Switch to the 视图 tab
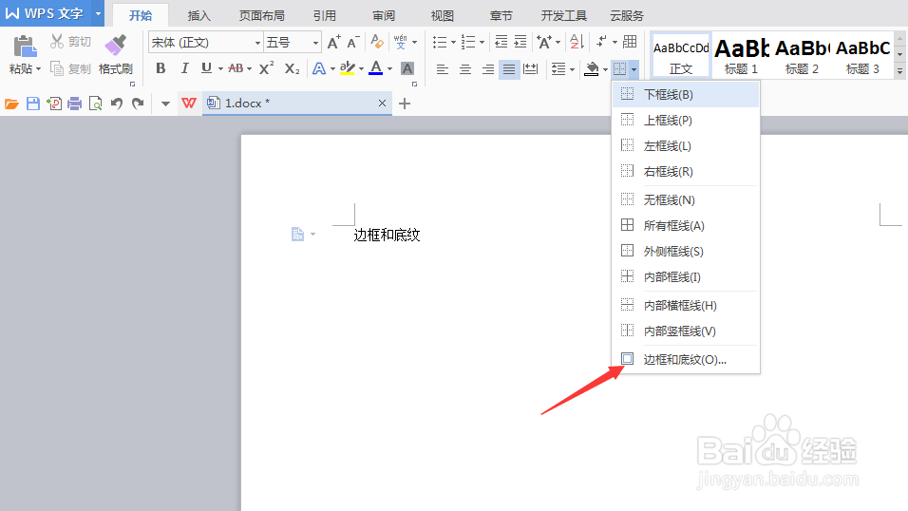The width and height of the screenshot is (908, 511). tap(443, 15)
